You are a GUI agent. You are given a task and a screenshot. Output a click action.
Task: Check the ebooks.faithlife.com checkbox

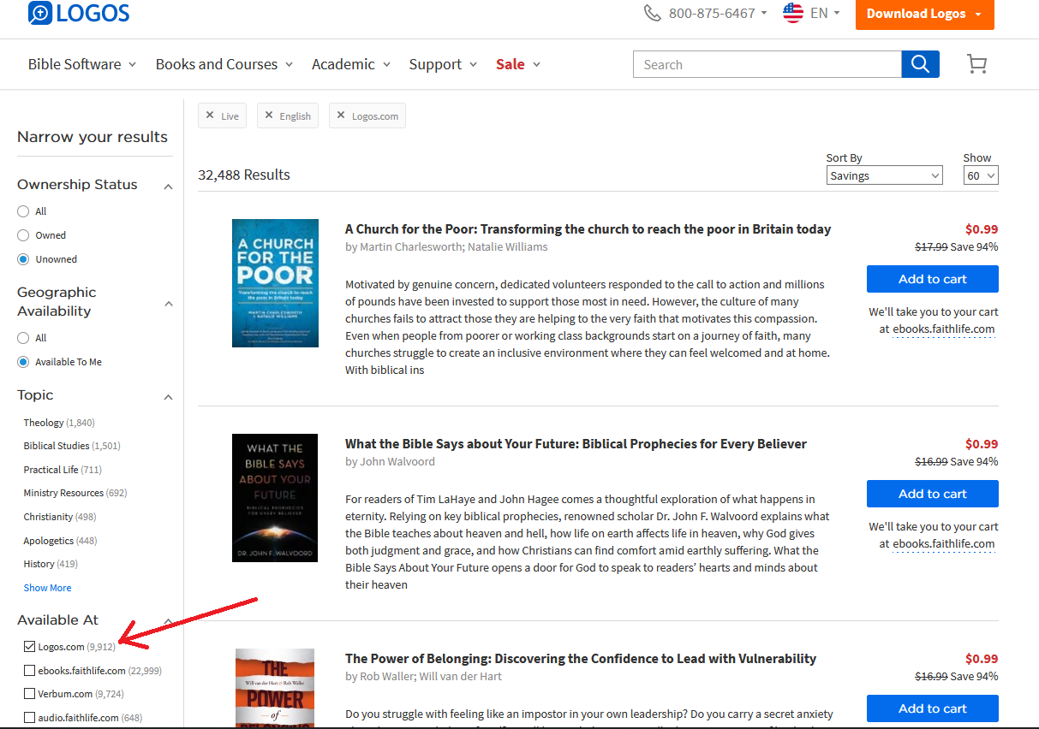tap(30, 670)
